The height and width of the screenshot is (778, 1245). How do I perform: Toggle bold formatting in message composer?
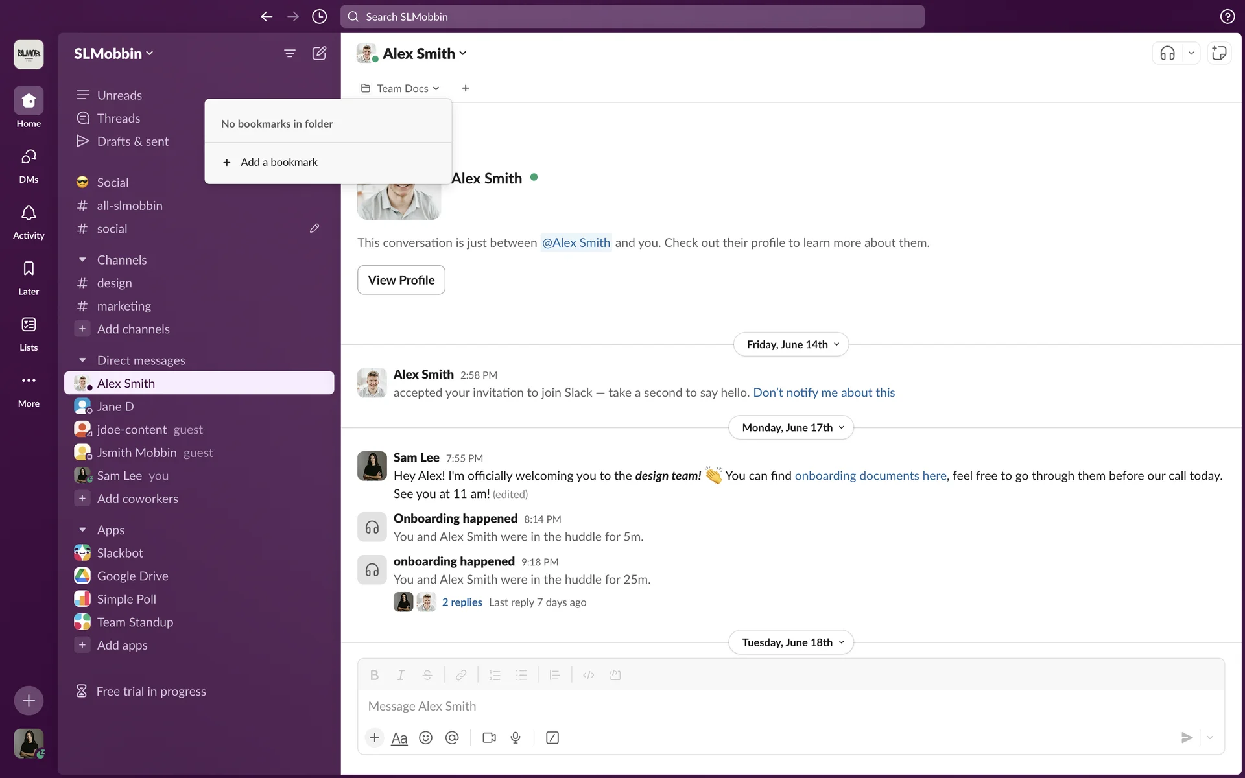(x=374, y=676)
